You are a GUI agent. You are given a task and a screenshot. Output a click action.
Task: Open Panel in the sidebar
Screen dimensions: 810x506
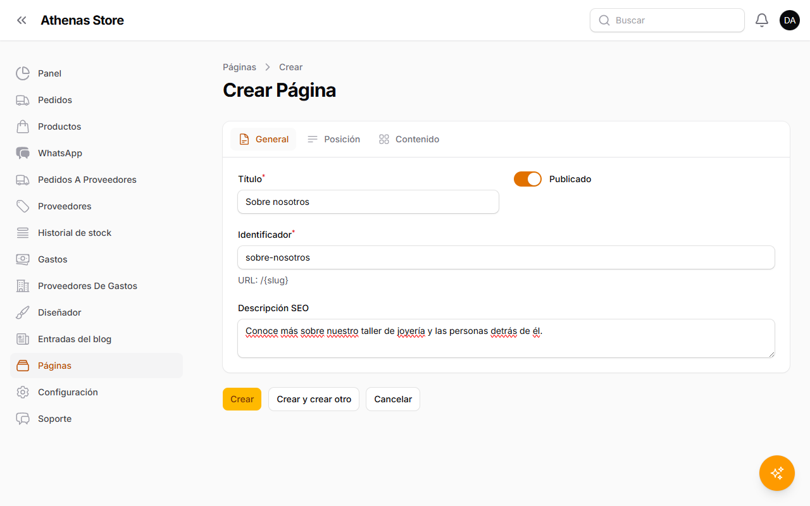[96, 73]
